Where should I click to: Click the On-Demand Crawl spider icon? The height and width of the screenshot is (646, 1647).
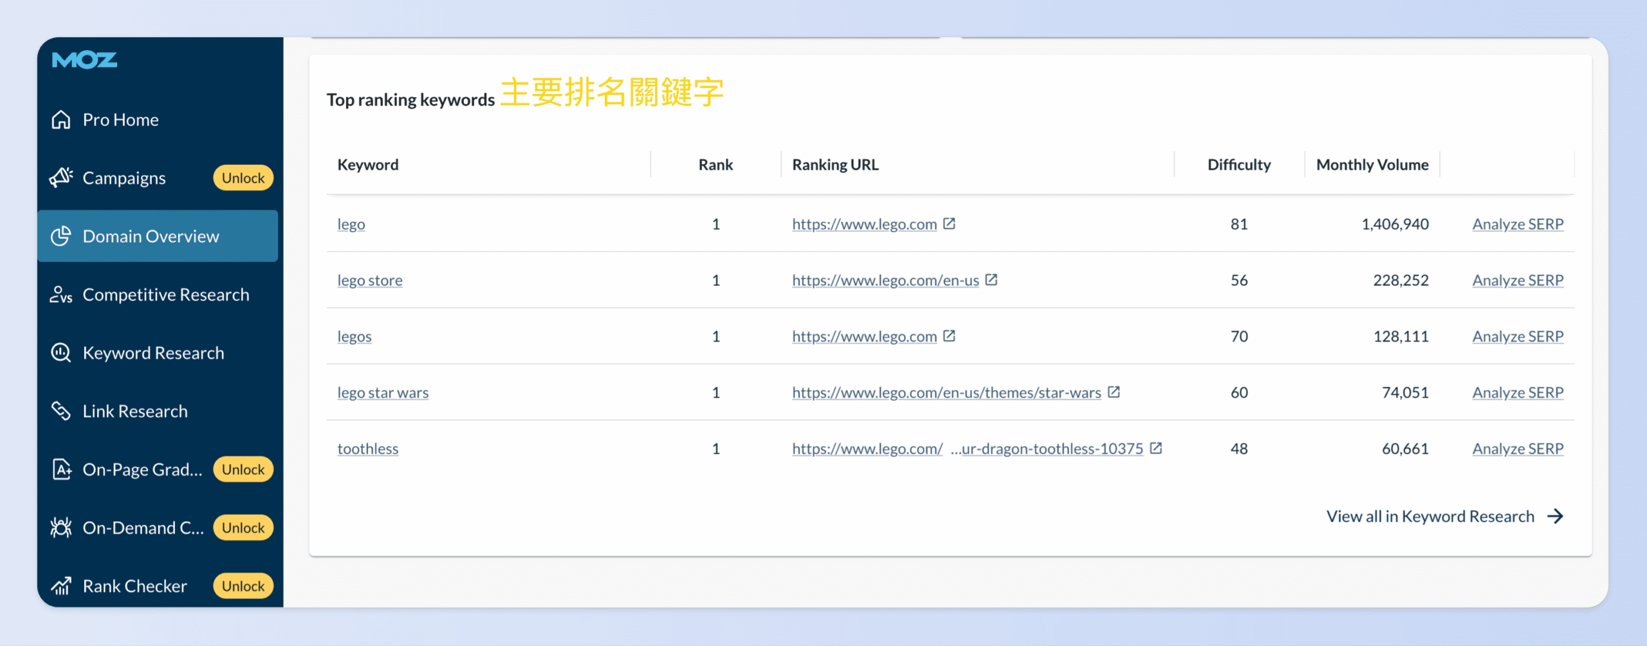61,527
